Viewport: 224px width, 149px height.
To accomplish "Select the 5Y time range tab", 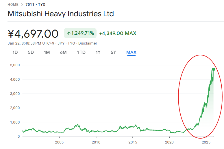I will point(113,52).
